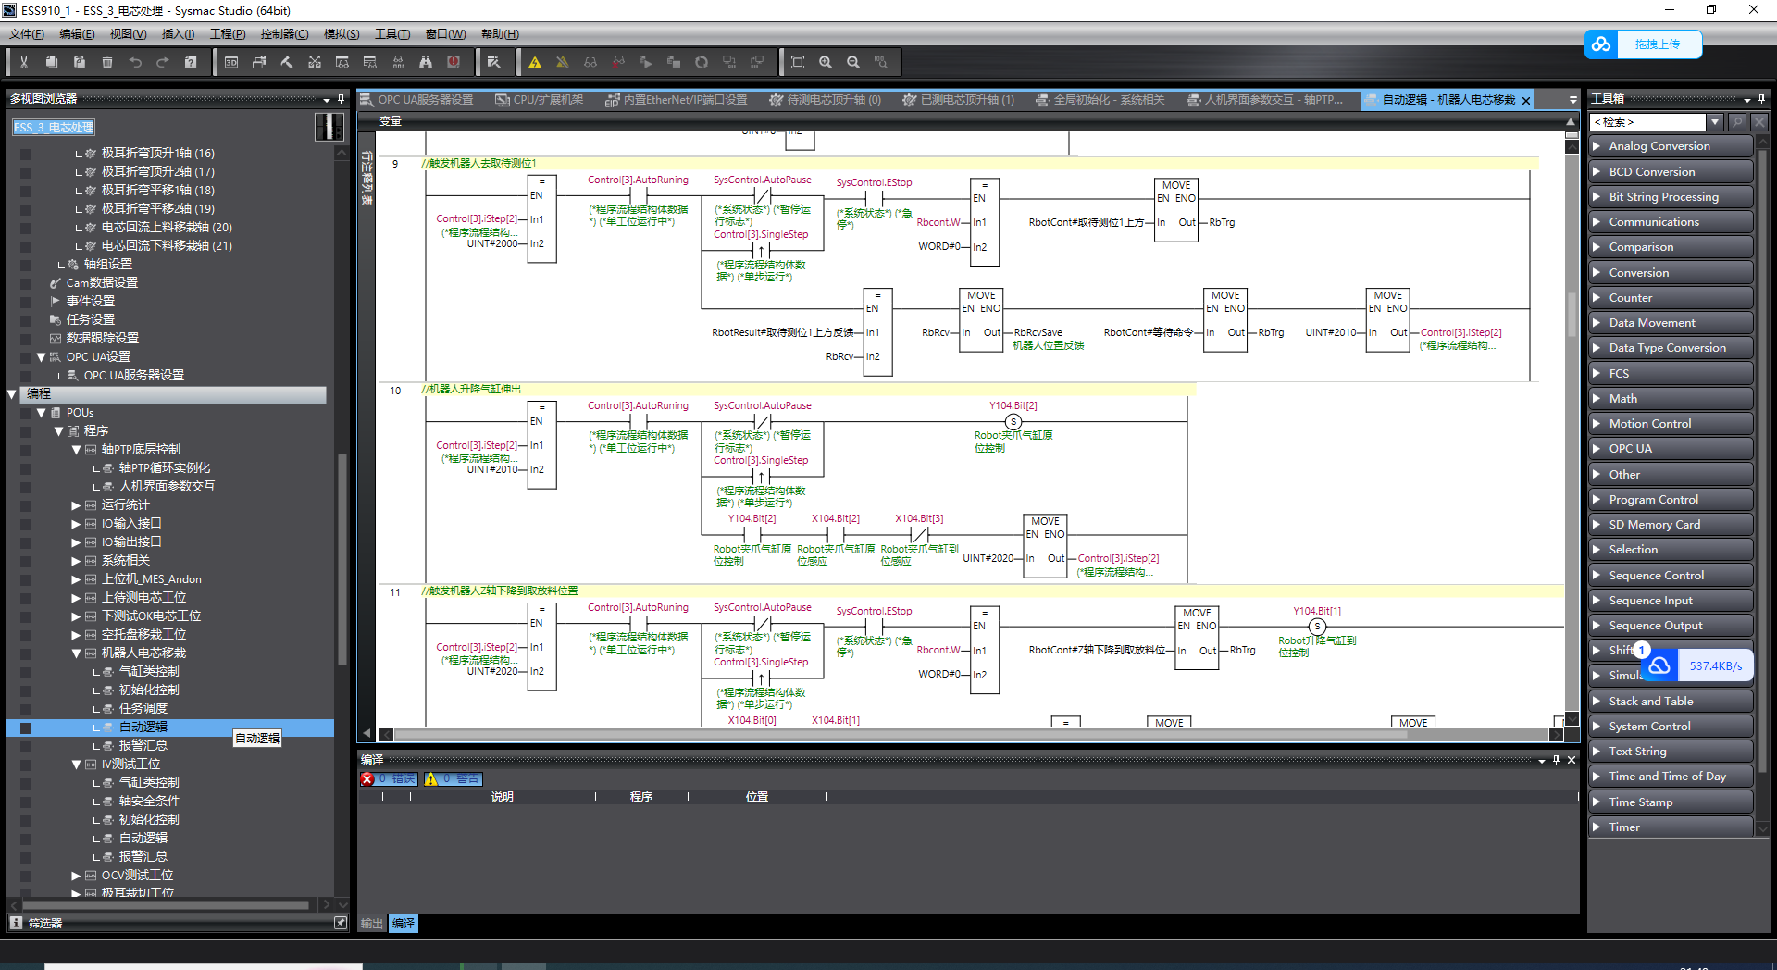Collapse the 轴PTP底层控制 tree node
Screen dimensions: 1777x970
click(77, 450)
